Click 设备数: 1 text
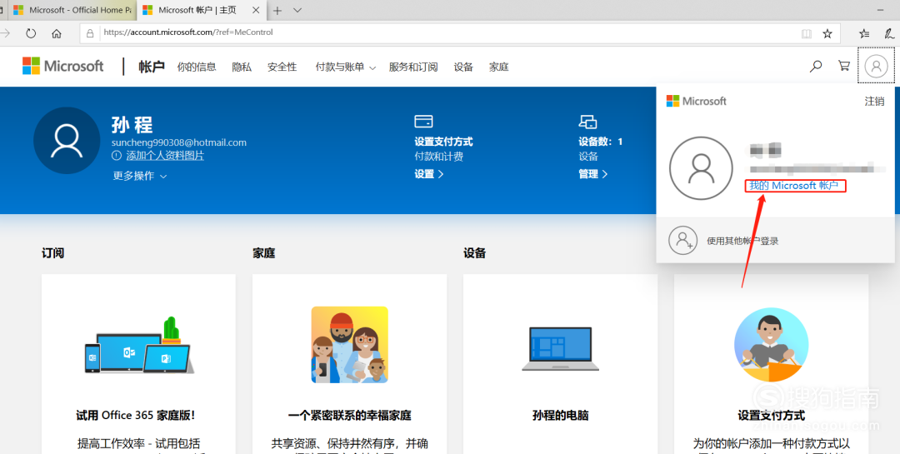Image resolution: width=900 pixels, height=454 pixels. pos(600,141)
